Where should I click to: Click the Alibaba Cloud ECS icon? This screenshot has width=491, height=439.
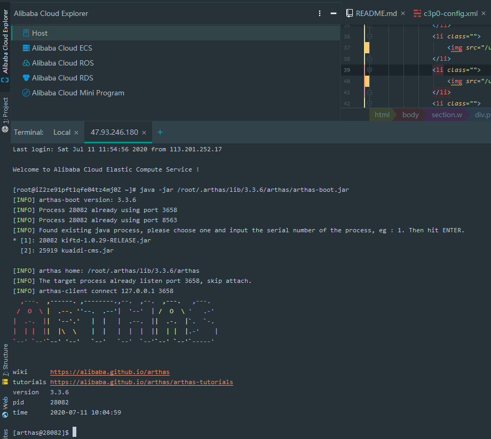pyautogui.click(x=26, y=48)
